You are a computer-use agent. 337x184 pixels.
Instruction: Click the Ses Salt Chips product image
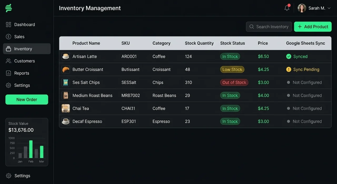click(66, 82)
